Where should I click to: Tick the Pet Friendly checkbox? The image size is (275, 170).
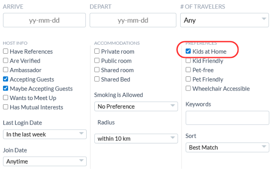[x=188, y=79]
